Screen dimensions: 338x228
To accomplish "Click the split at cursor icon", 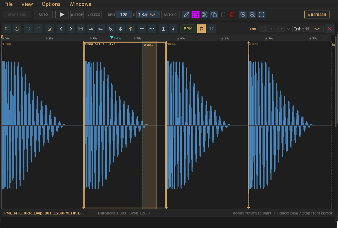I will pos(120,29).
